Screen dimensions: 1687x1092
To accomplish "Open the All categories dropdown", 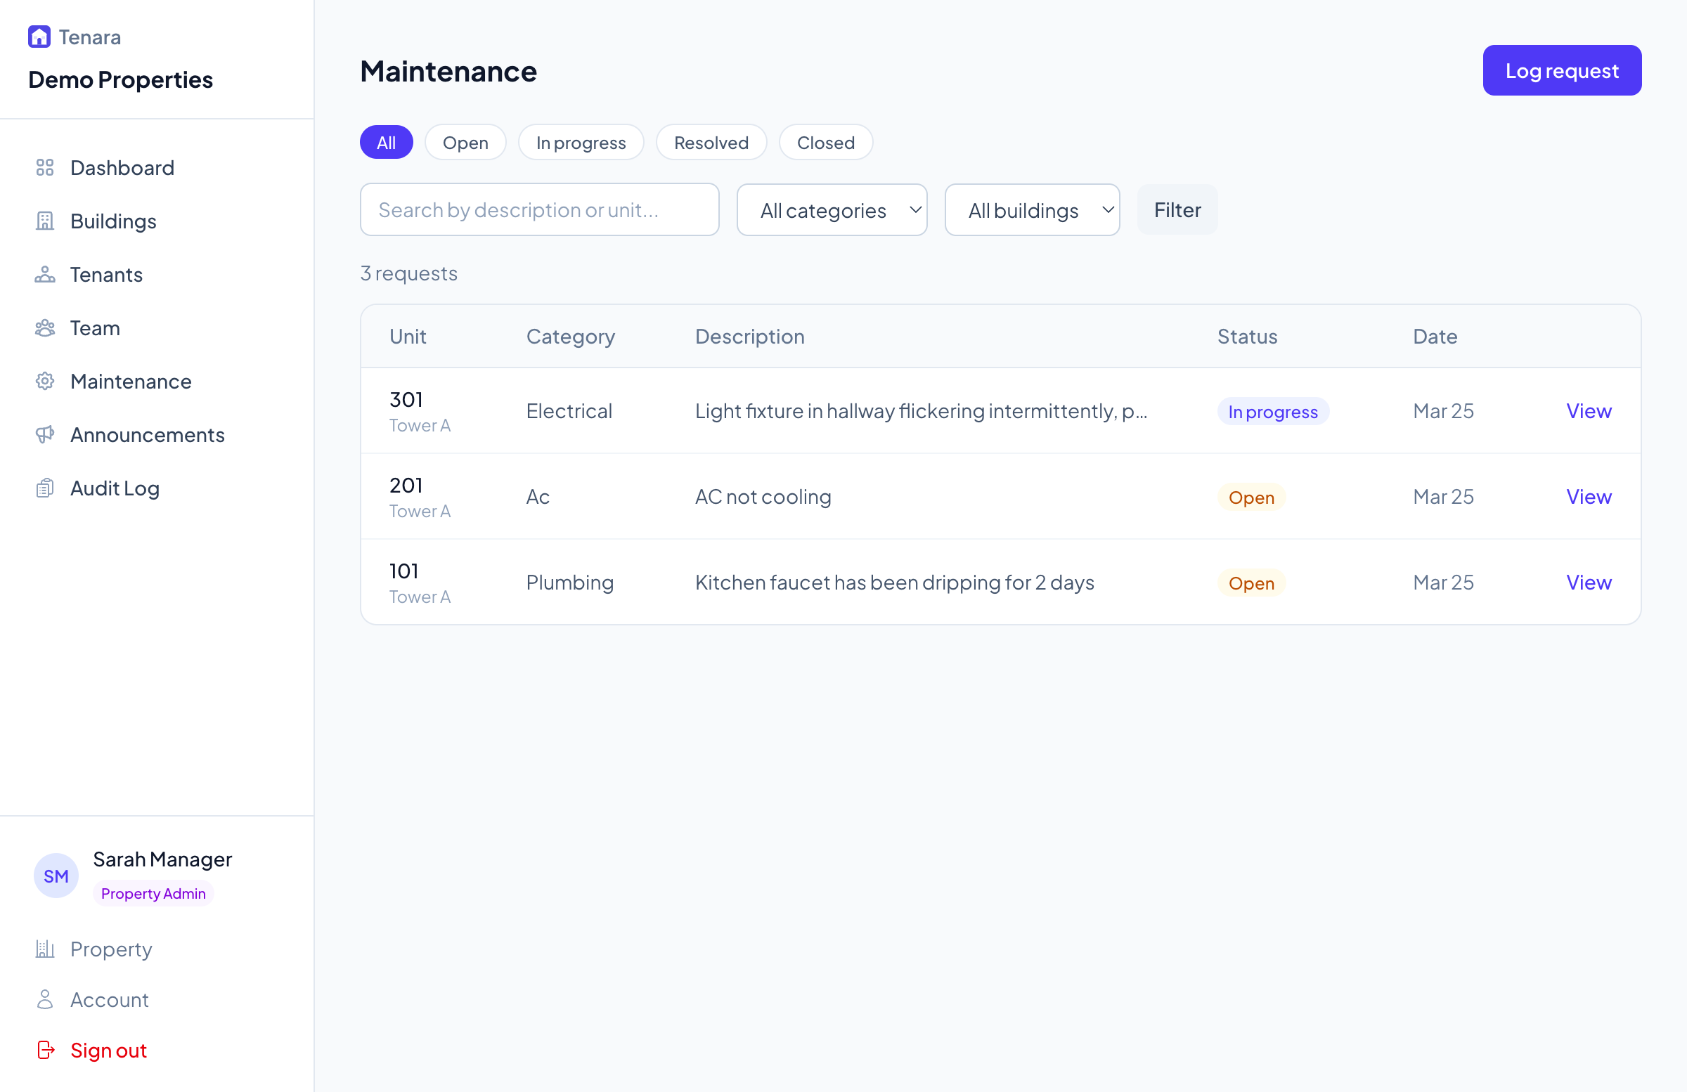I will 832,209.
